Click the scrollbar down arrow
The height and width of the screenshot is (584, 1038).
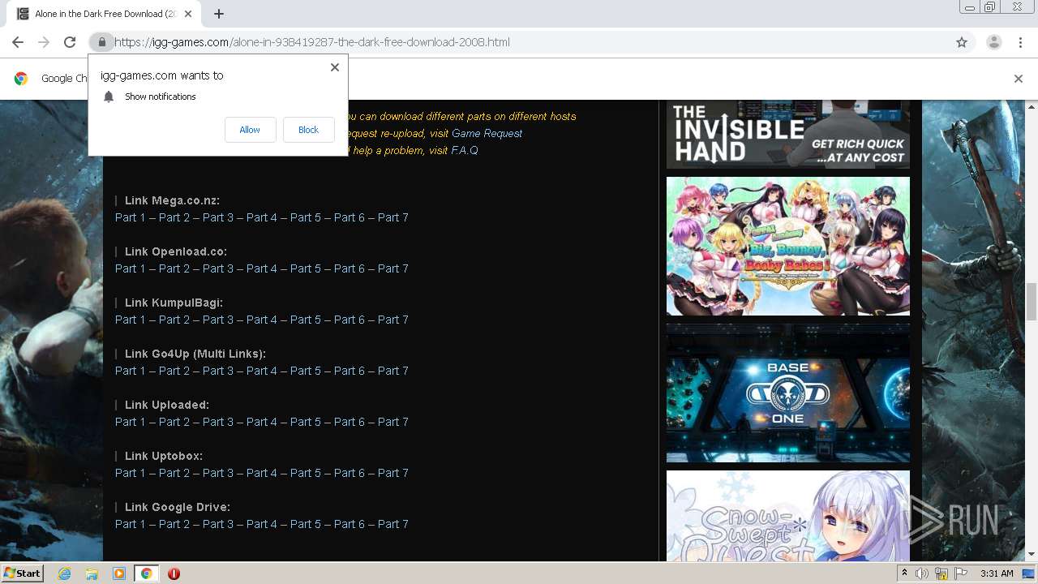tap(1032, 555)
